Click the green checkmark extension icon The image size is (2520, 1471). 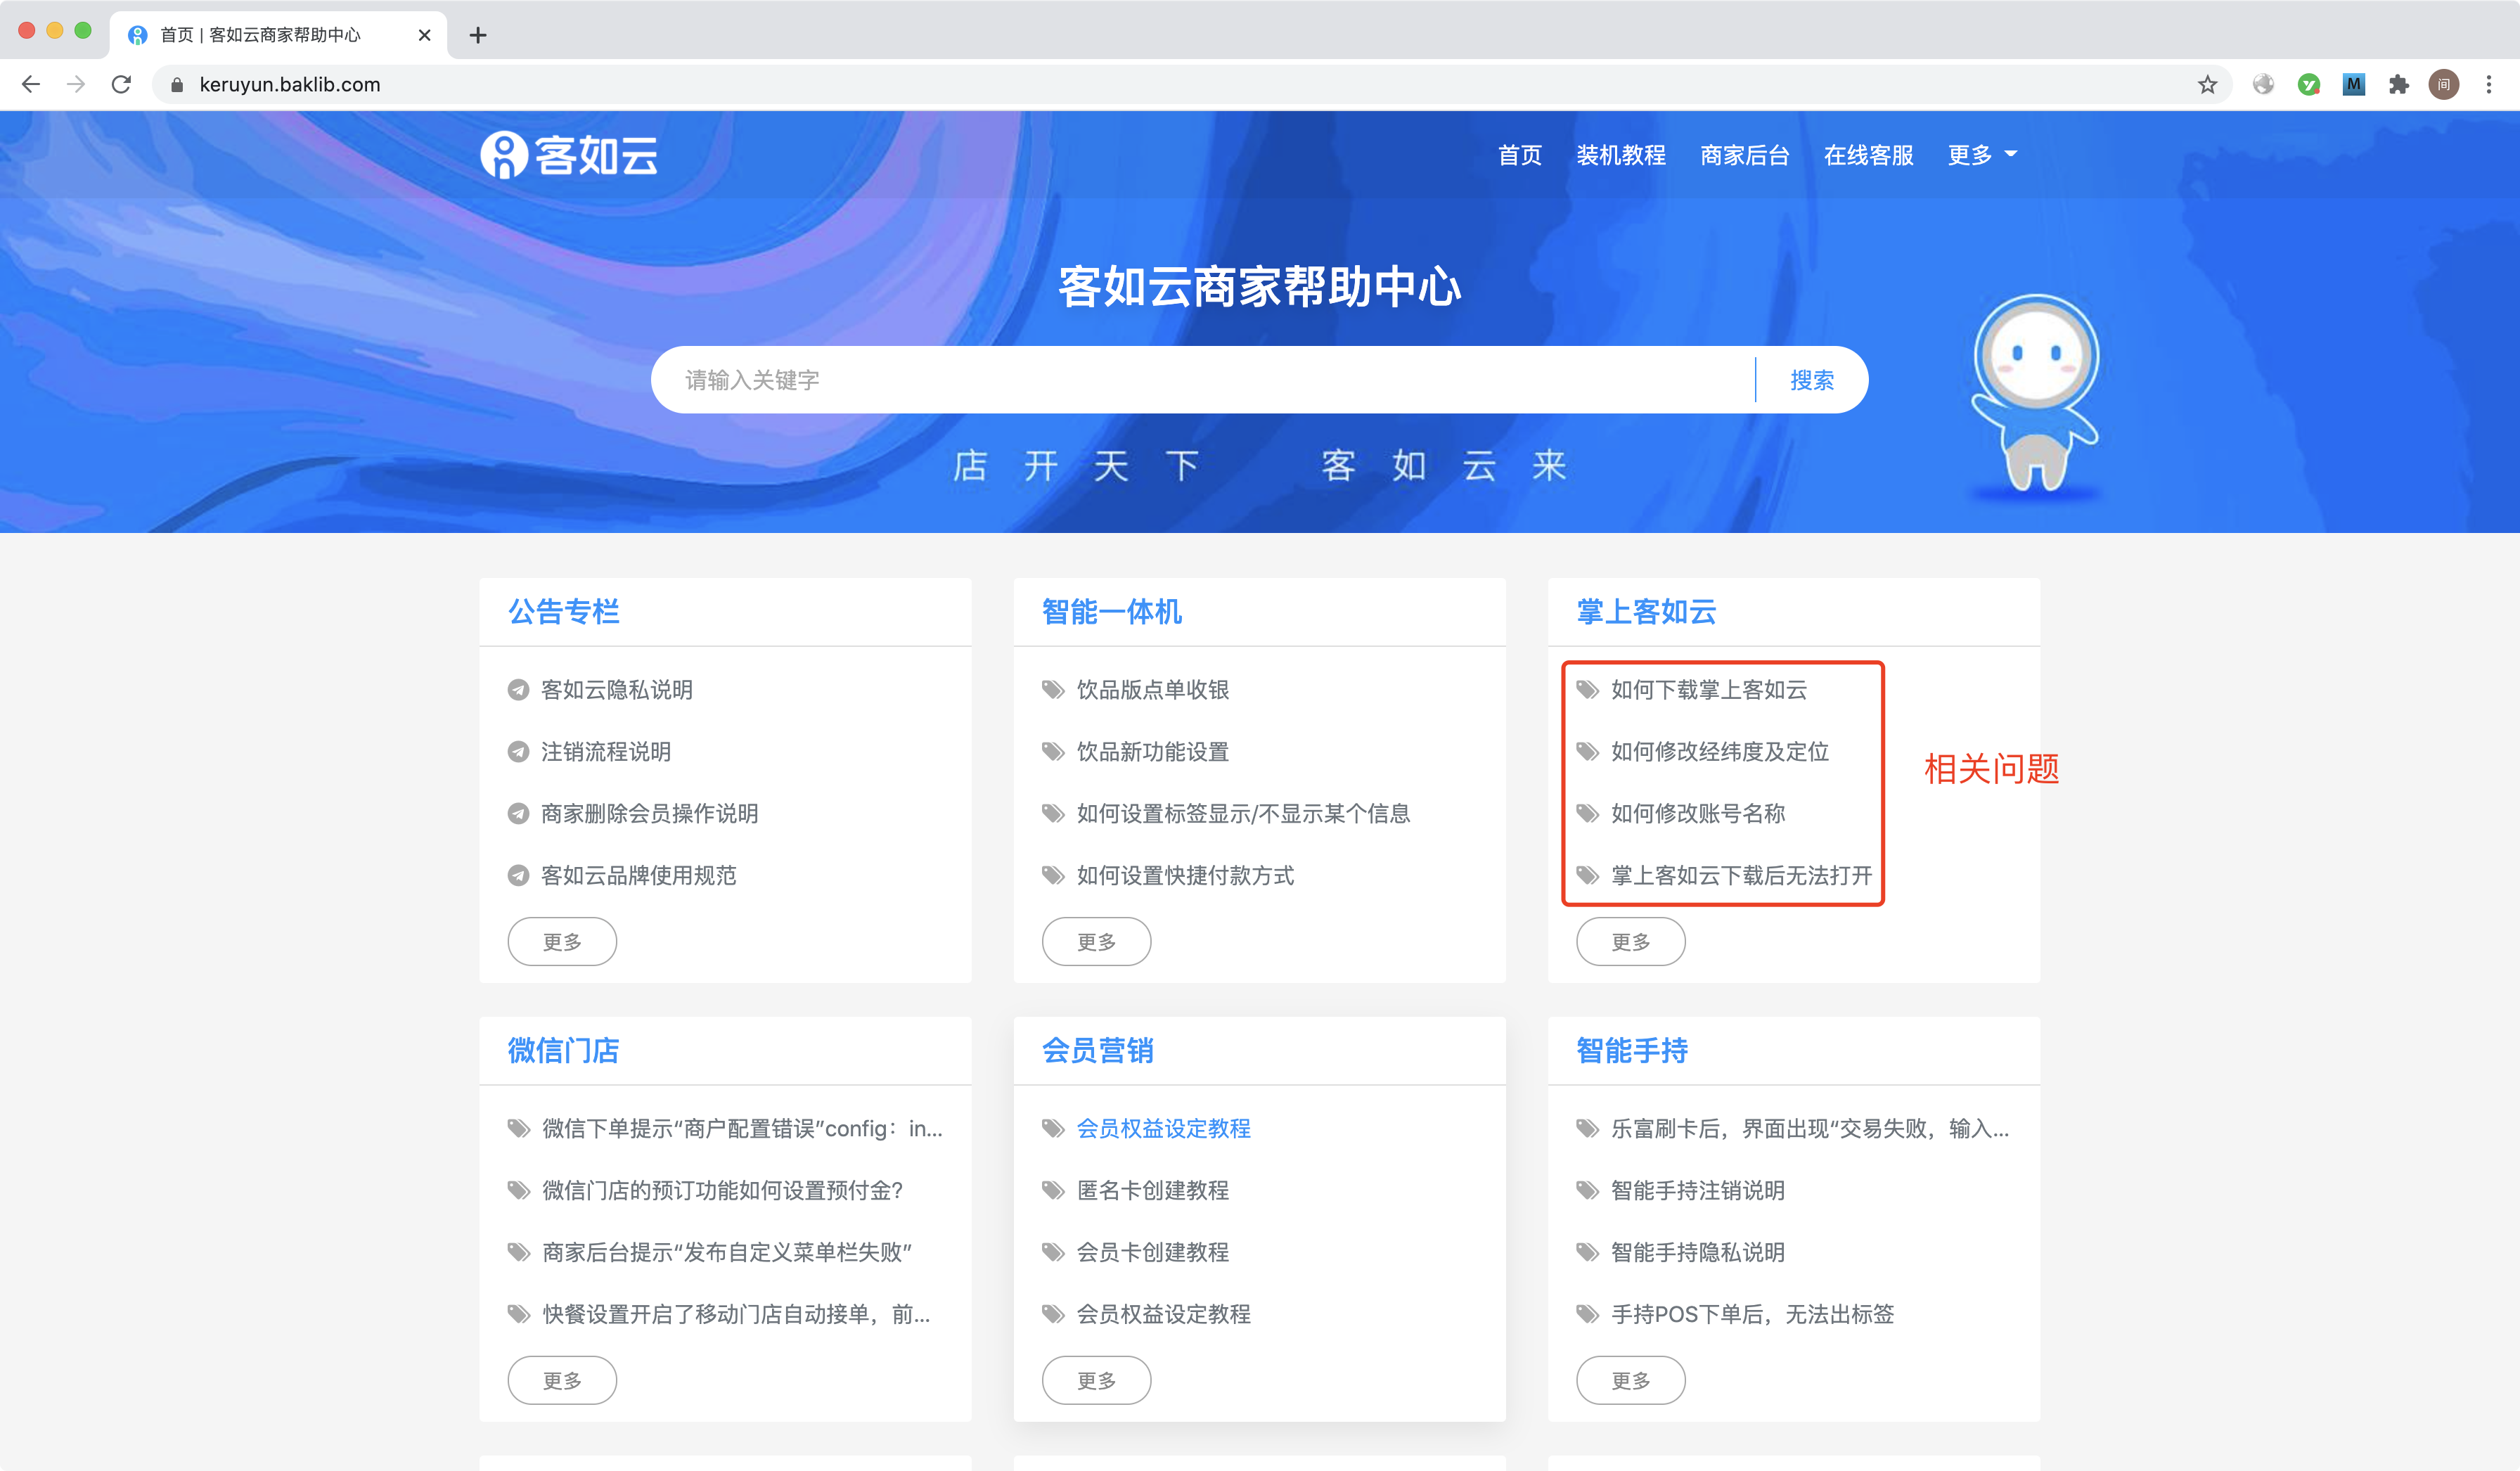pos(2308,85)
